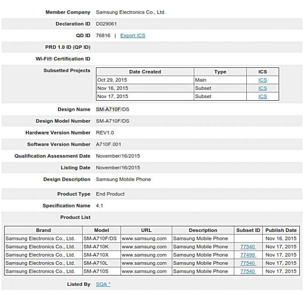Image resolution: width=304 pixels, height=295 pixels.
Task: Click Product Type value End Product
Action: tap(110, 194)
